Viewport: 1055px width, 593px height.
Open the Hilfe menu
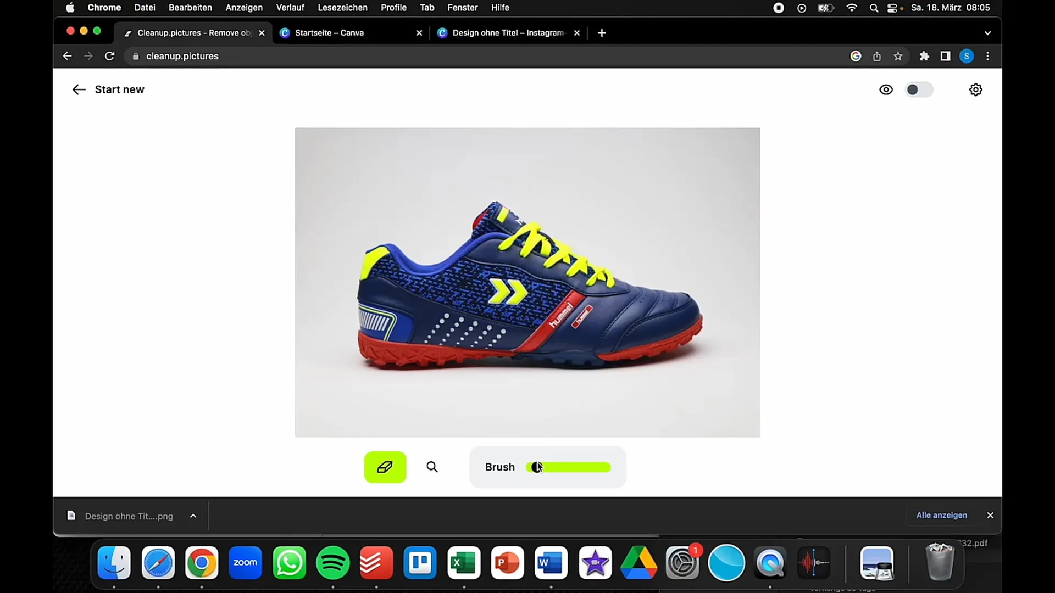500,8
